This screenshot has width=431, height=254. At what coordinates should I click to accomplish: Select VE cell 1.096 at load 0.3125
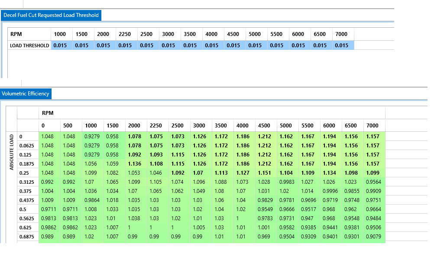tap(201, 182)
